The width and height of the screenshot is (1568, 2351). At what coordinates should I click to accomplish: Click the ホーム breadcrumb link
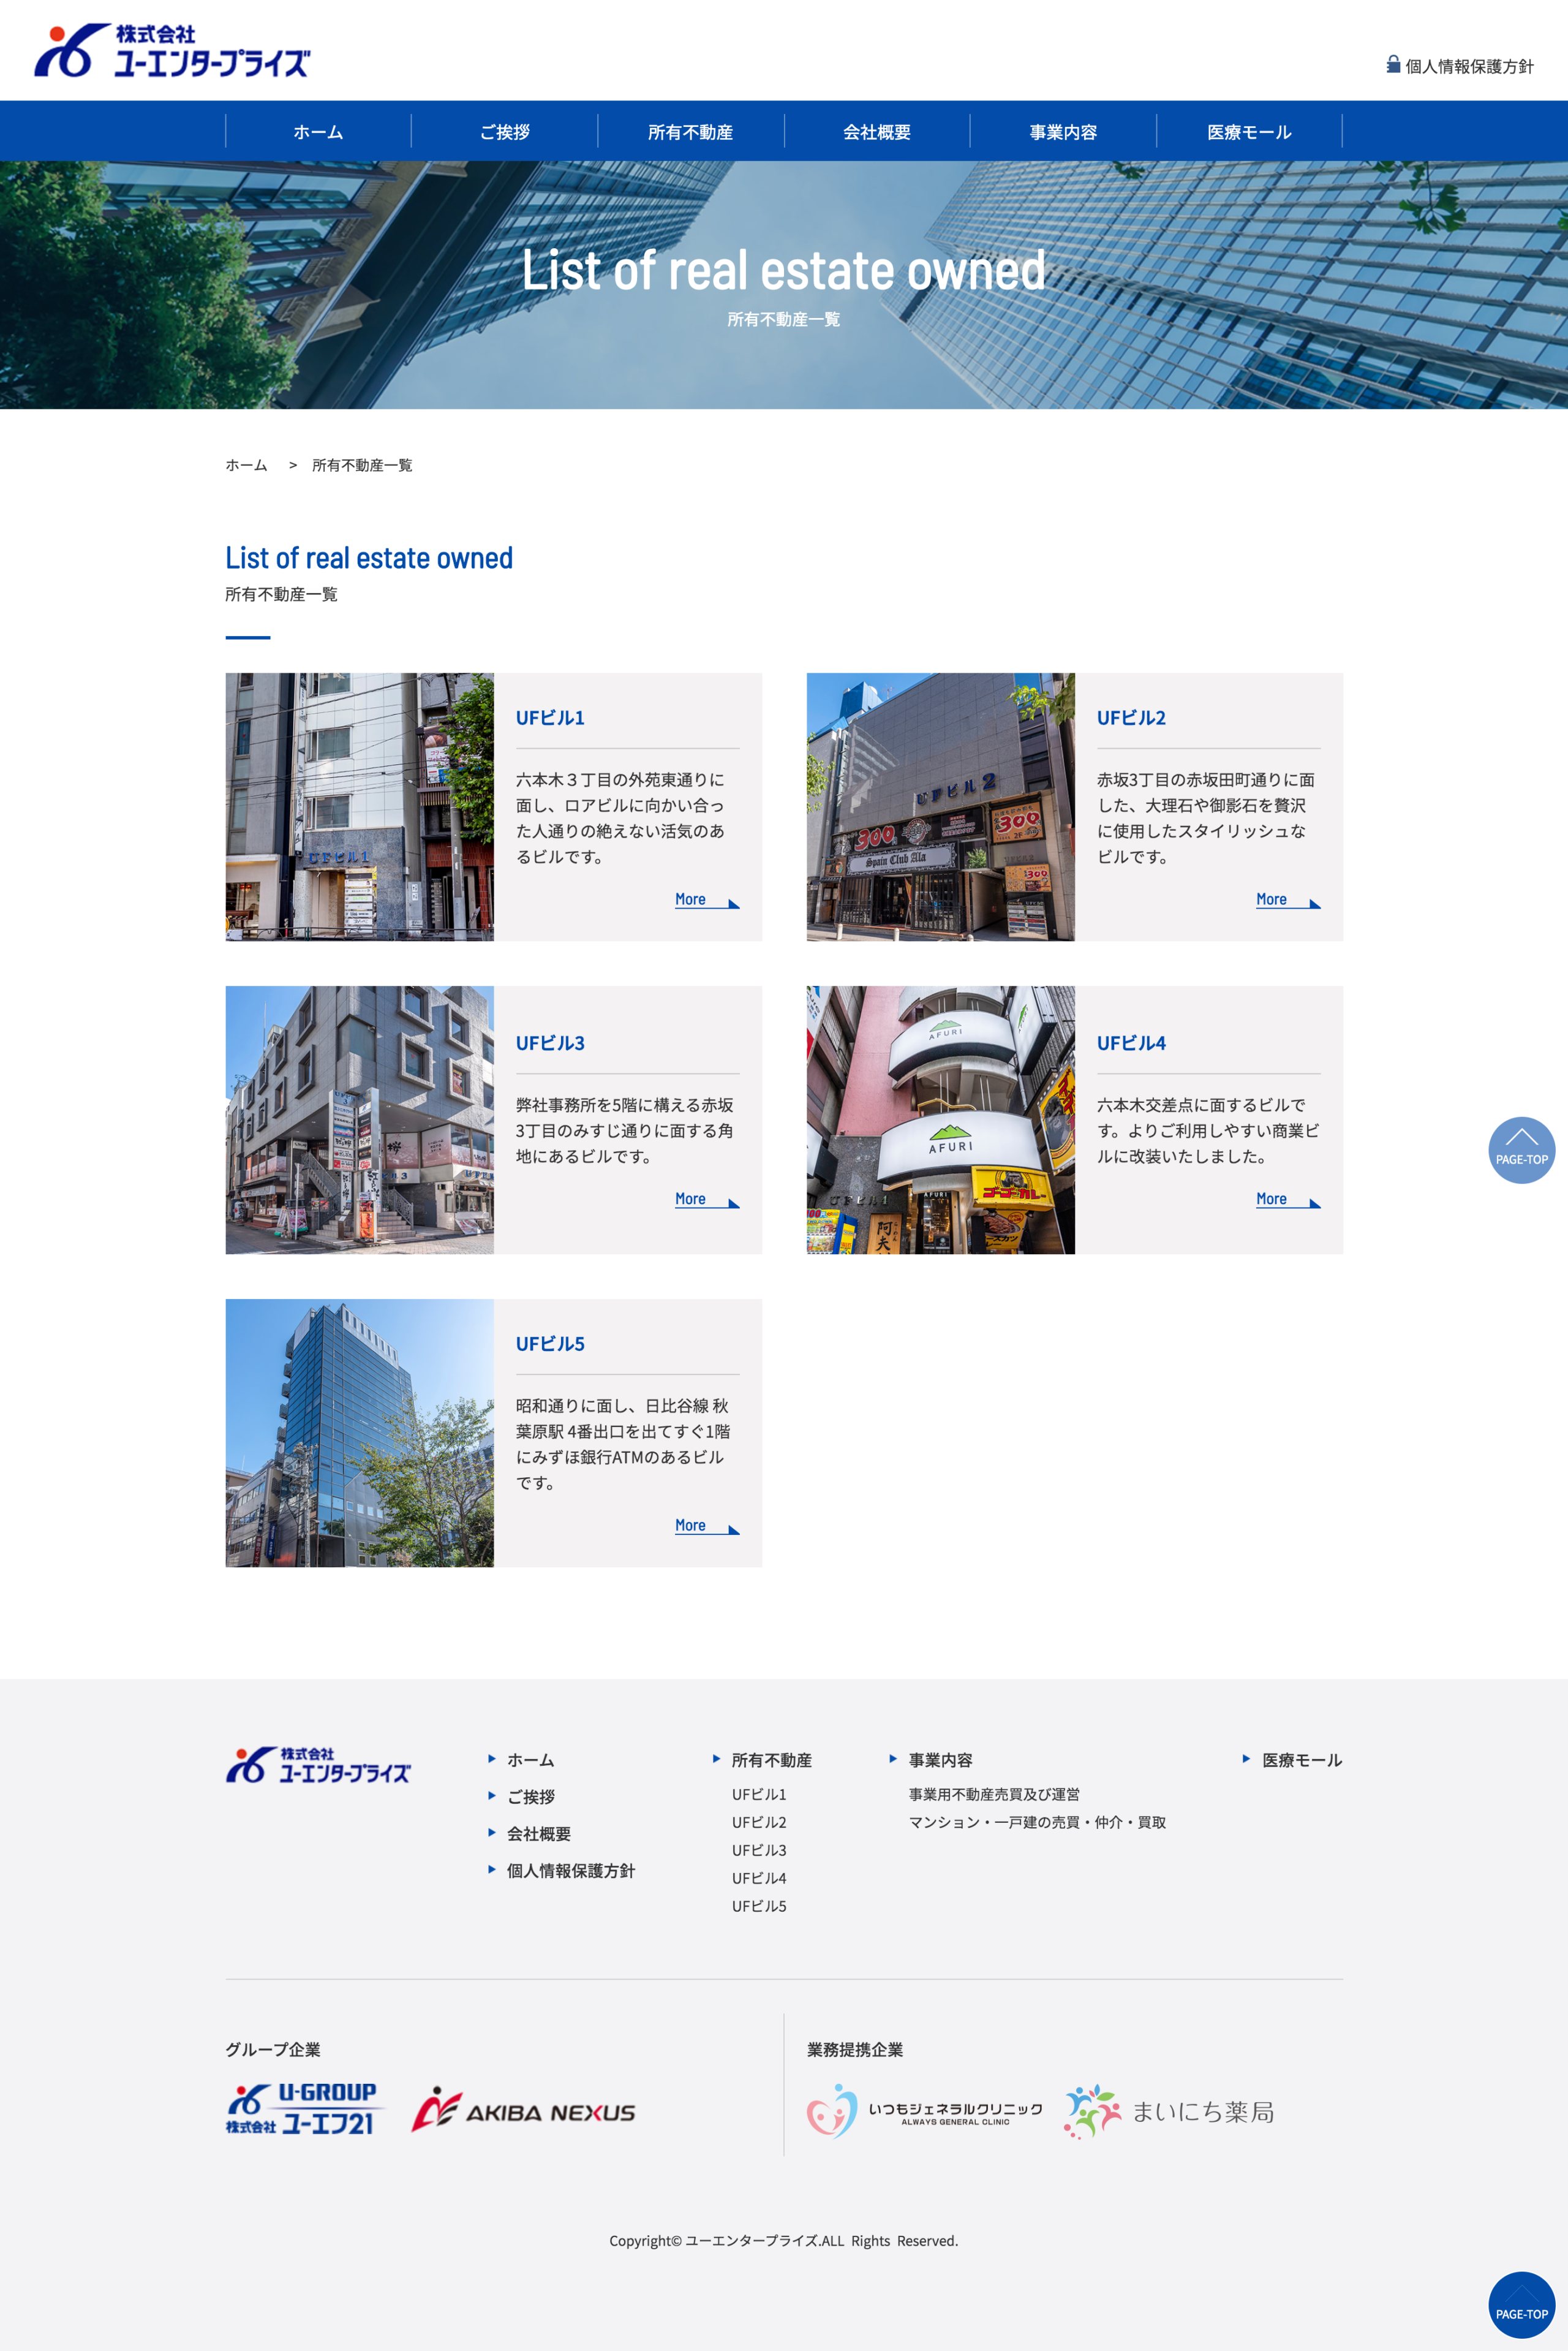pos(246,465)
